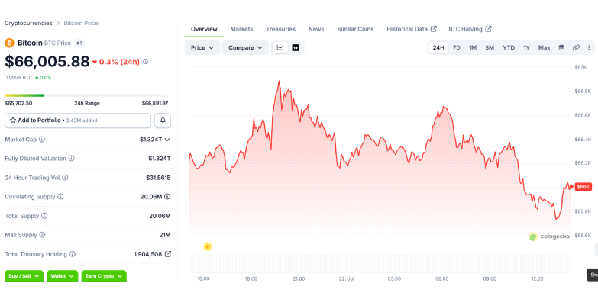Switch to Treasuries tab
This screenshot has height=296, width=598.
pyautogui.click(x=281, y=29)
